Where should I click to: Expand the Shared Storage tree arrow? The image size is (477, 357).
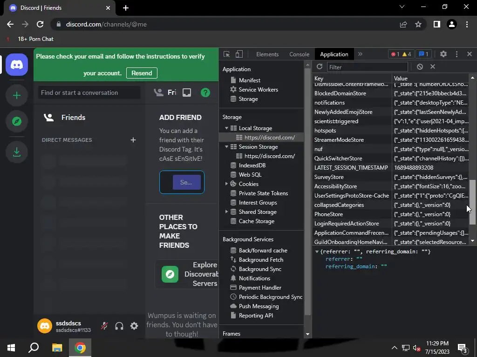point(227,212)
